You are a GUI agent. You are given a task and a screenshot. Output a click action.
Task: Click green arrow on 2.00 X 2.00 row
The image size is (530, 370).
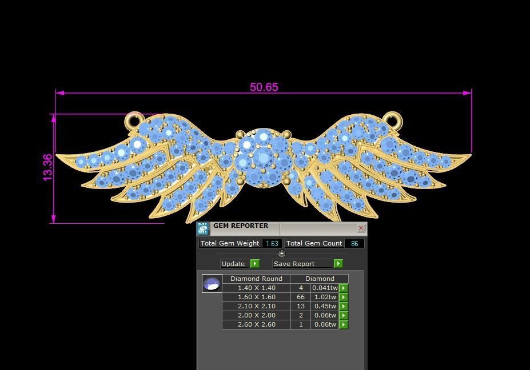pos(344,315)
